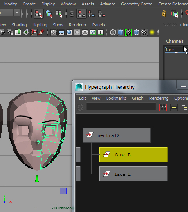188x212 pixels.
Task: Open the viewport Show menu
Action: coord(58,25)
